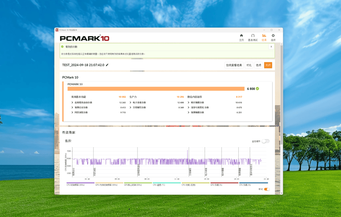This screenshot has width=341, height=217.
Task: Toggle the CPU 温度 (°C) legend series
Action: 167,184
